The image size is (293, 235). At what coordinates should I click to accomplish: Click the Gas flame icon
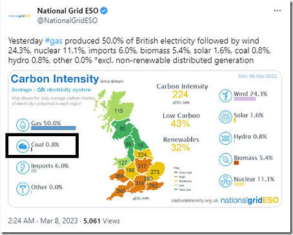click(23, 125)
